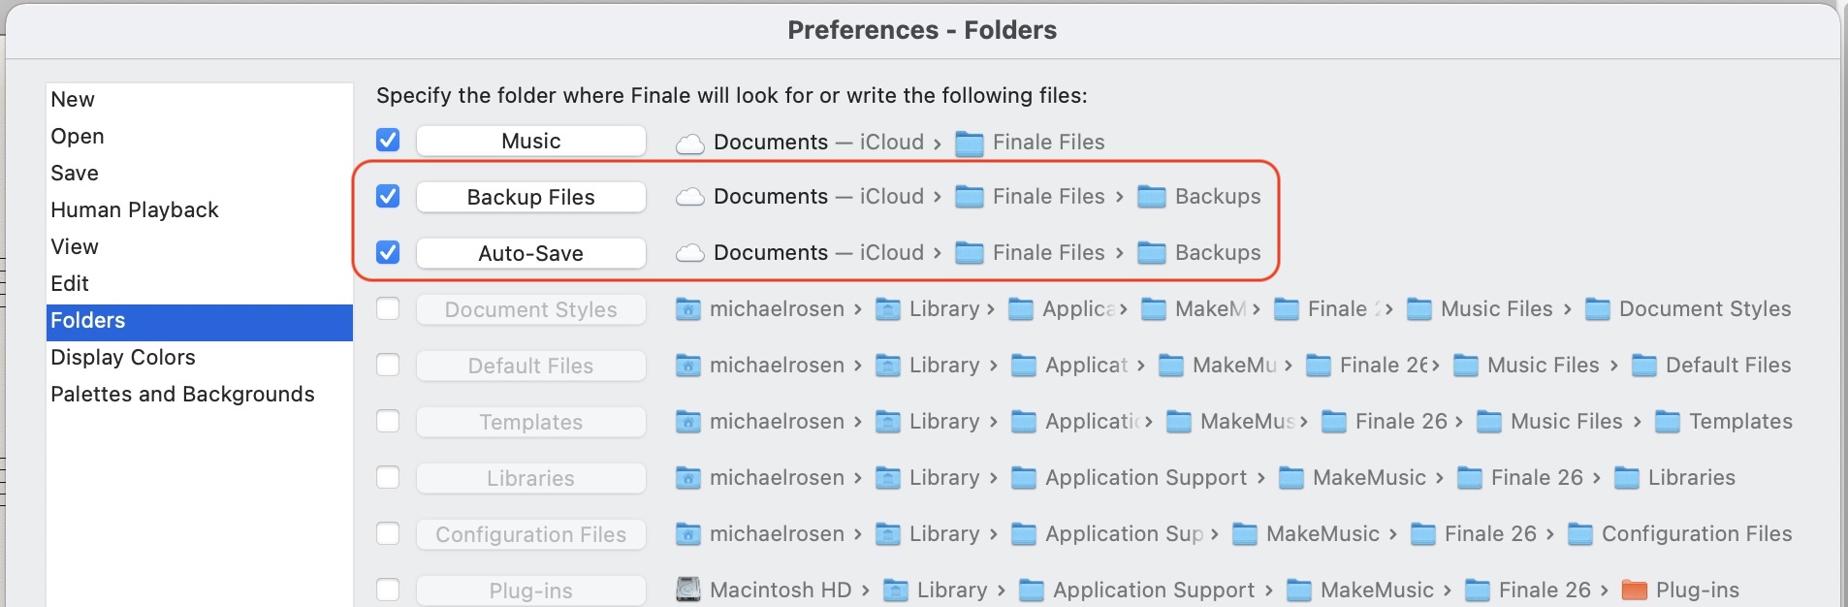
Task: Click the Backup Files folder button
Action: (x=530, y=197)
